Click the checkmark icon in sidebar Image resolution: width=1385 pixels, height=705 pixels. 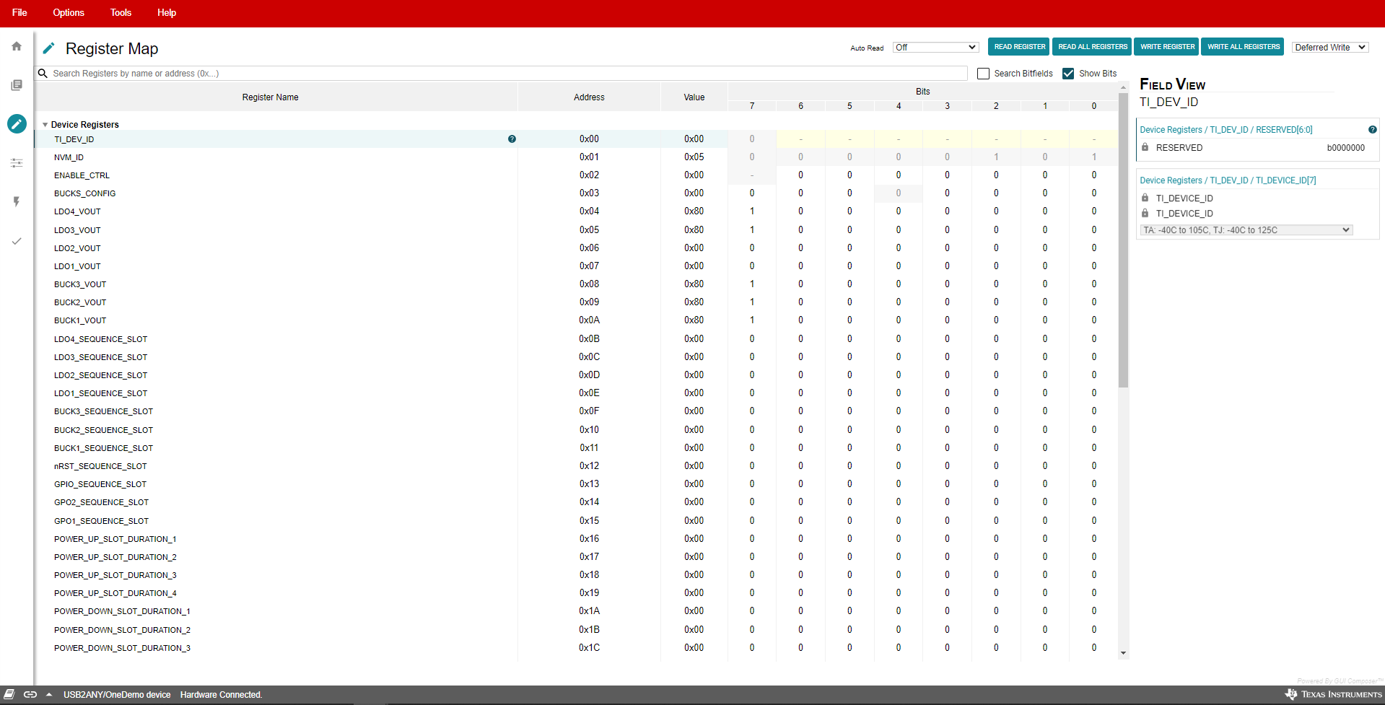coord(17,241)
